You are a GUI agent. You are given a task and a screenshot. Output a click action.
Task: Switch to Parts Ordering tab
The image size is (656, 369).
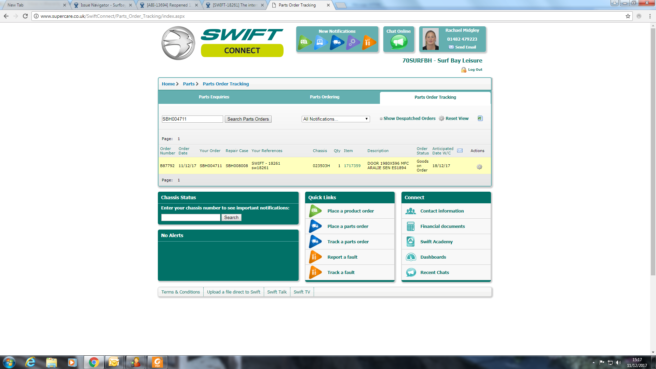pyautogui.click(x=324, y=97)
